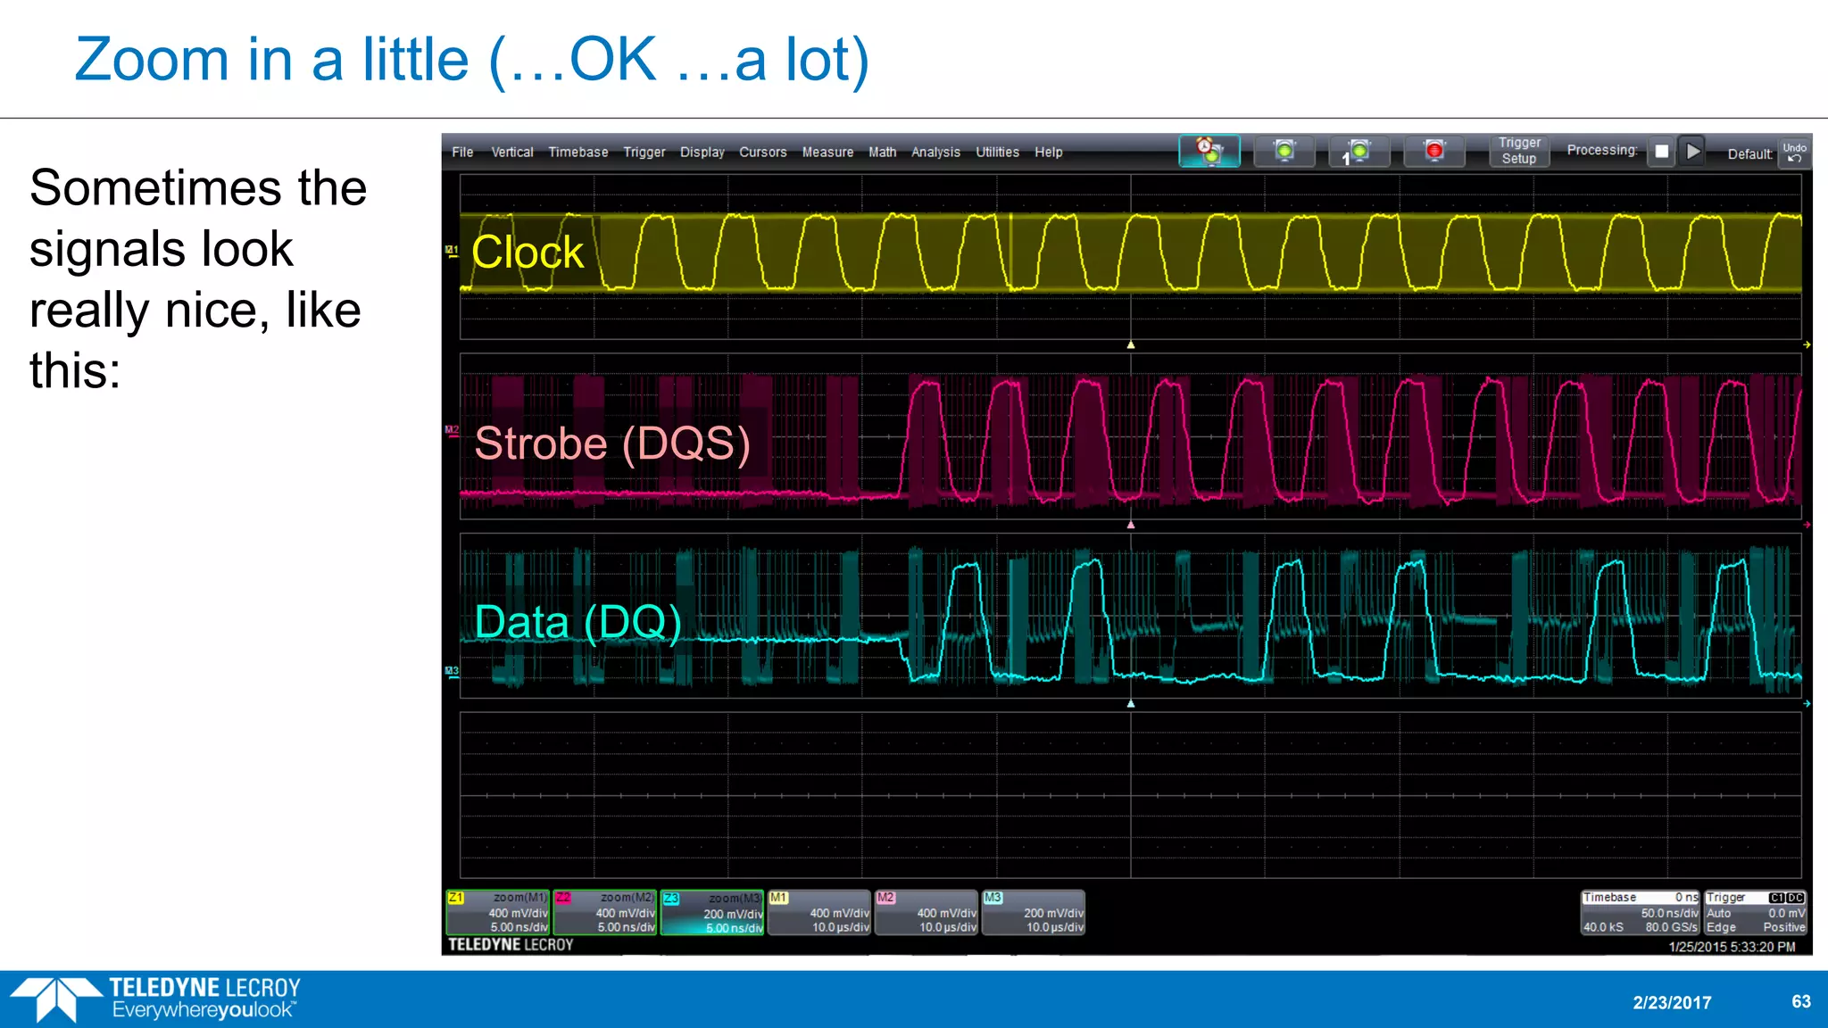Open the M1 memory trace descriptor
The image size is (1828, 1028).
pos(818,912)
